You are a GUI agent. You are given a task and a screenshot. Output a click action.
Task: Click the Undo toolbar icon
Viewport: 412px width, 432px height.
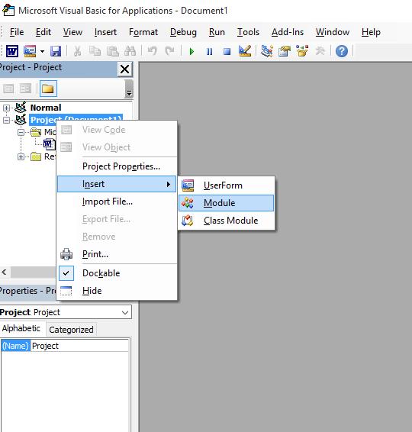pos(153,51)
